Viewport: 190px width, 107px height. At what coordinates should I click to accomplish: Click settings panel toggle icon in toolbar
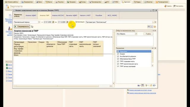coord(152,27)
